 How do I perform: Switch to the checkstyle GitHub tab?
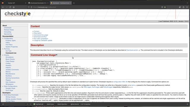coord(38,3)
